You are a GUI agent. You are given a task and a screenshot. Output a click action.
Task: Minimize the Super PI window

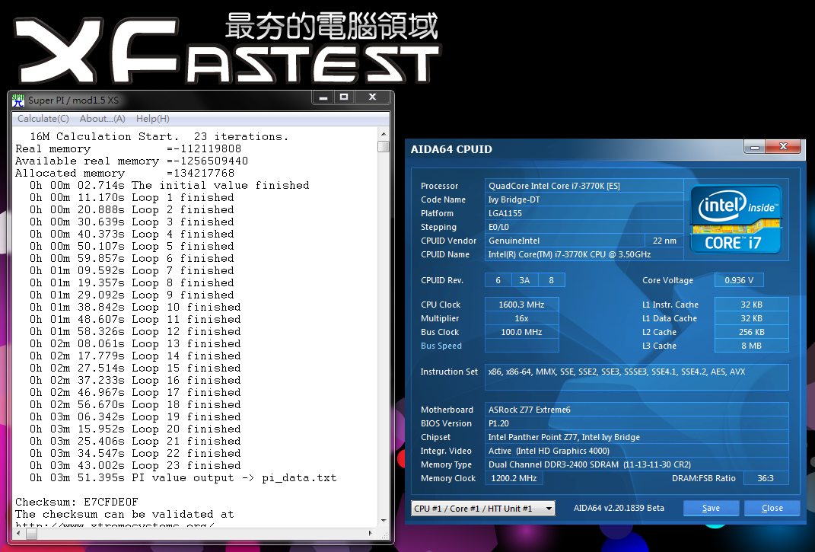pos(322,97)
